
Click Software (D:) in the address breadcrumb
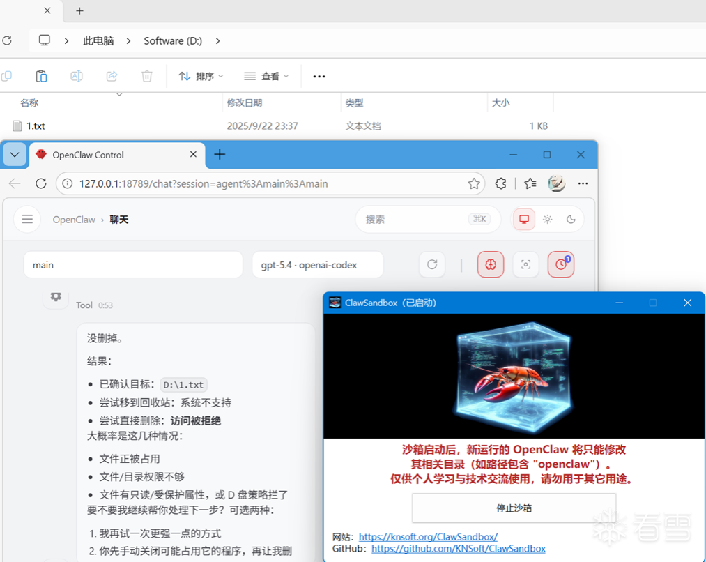pos(173,40)
